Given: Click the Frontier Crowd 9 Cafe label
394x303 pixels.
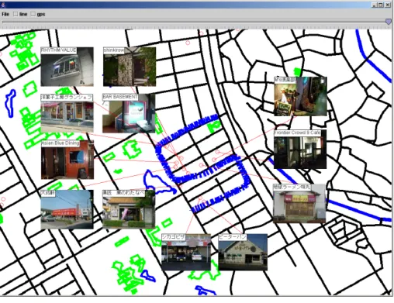Looking at the screenshot, I should pos(298,133).
